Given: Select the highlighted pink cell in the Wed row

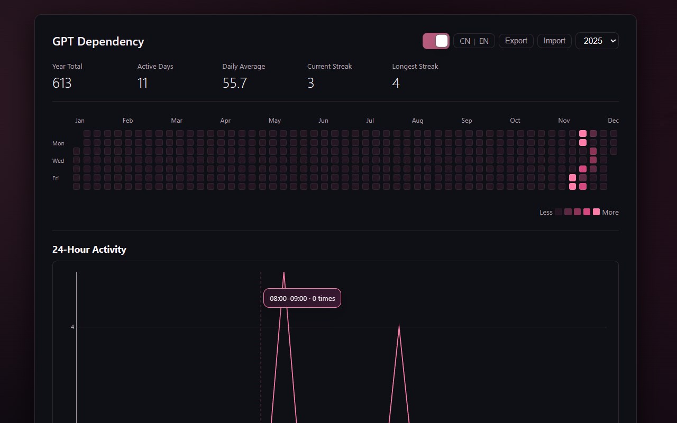Looking at the screenshot, I should (x=593, y=160).
